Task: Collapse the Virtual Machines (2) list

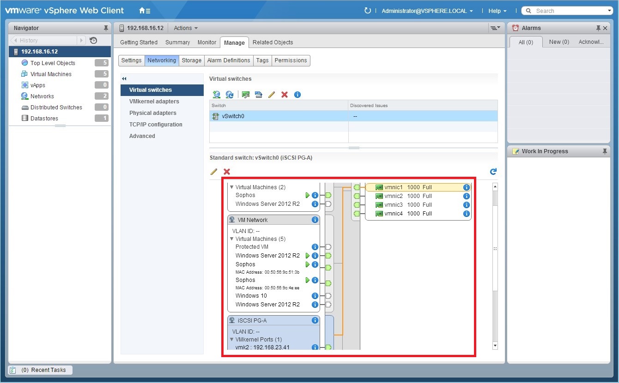Action: (231, 187)
